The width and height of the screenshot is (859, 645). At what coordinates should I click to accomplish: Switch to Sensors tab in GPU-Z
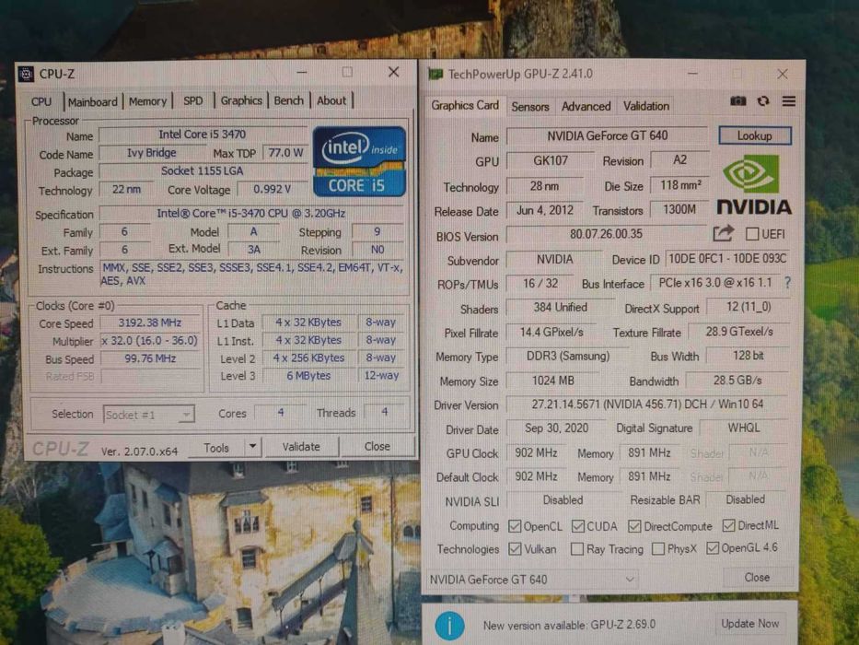pyautogui.click(x=529, y=106)
